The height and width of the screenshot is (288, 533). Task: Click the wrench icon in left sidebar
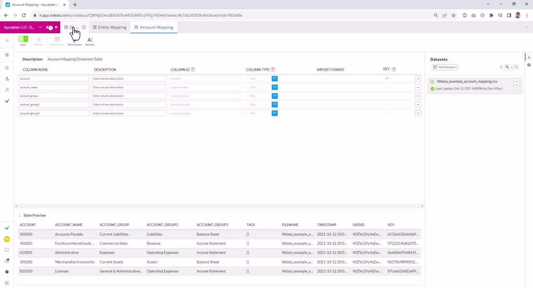point(7,90)
